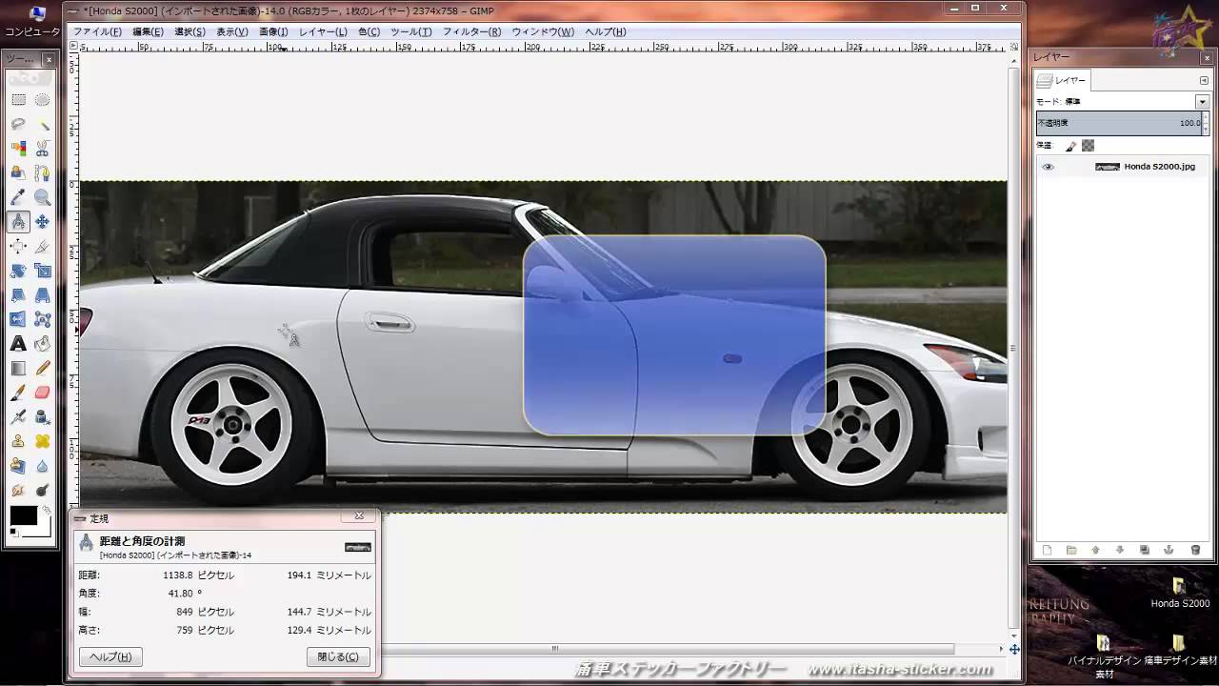Open the layer mode dropdown
Image resolution: width=1219 pixels, height=686 pixels.
coord(1203,101)
